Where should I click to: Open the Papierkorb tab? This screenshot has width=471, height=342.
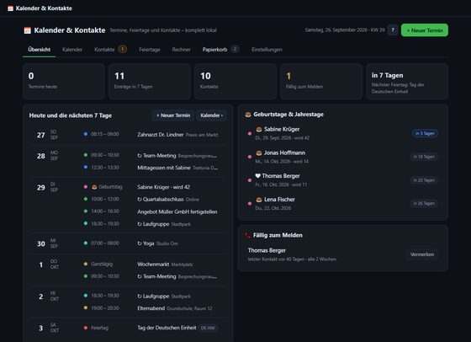tap(214, 50)
